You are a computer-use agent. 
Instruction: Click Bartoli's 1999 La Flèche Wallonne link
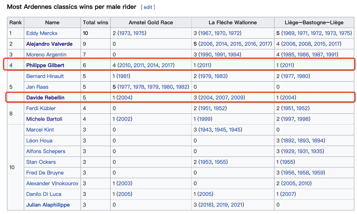tap(205, 119)
